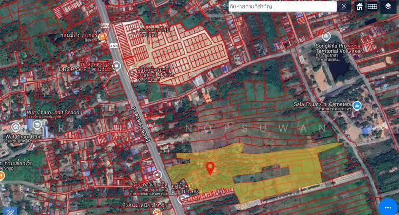Image resolution: width=399 pixels, height=215 pixels.
Task: Select Songkhla Provincial Territorial Volunteer marker
Action: [326, 36]
